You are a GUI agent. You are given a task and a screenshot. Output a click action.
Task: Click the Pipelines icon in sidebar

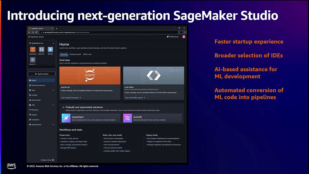click(30, 110)
